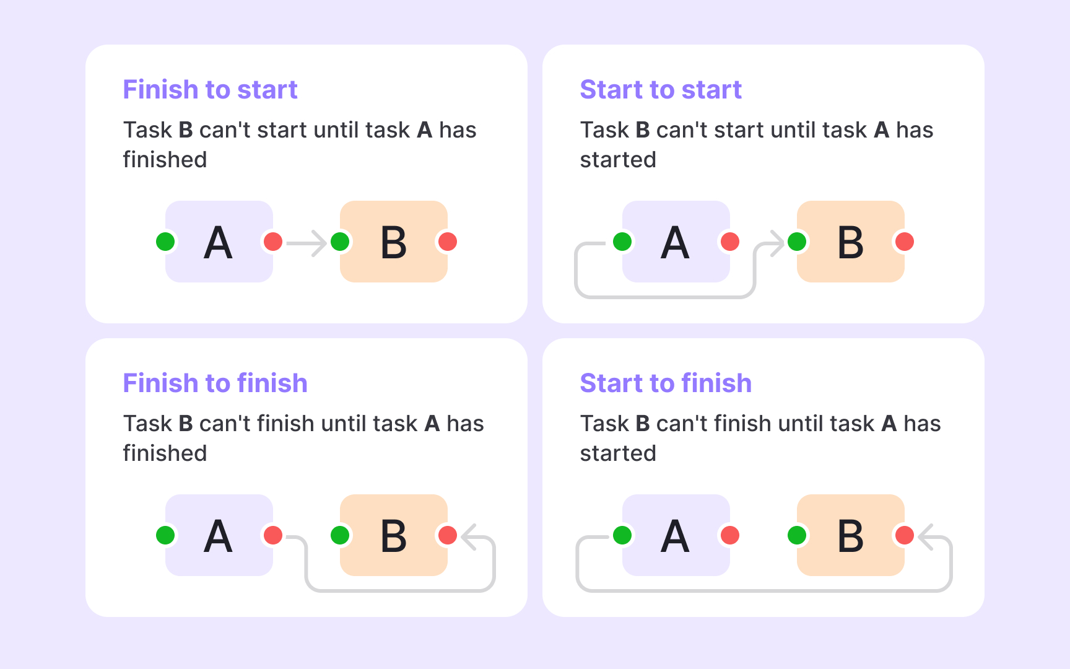Image resolution: width=1070 pixels, height=669 pixels.
Task: Click red finish dot of A in Finish to start
Action: pyautogui.click(x=273, y=242)
